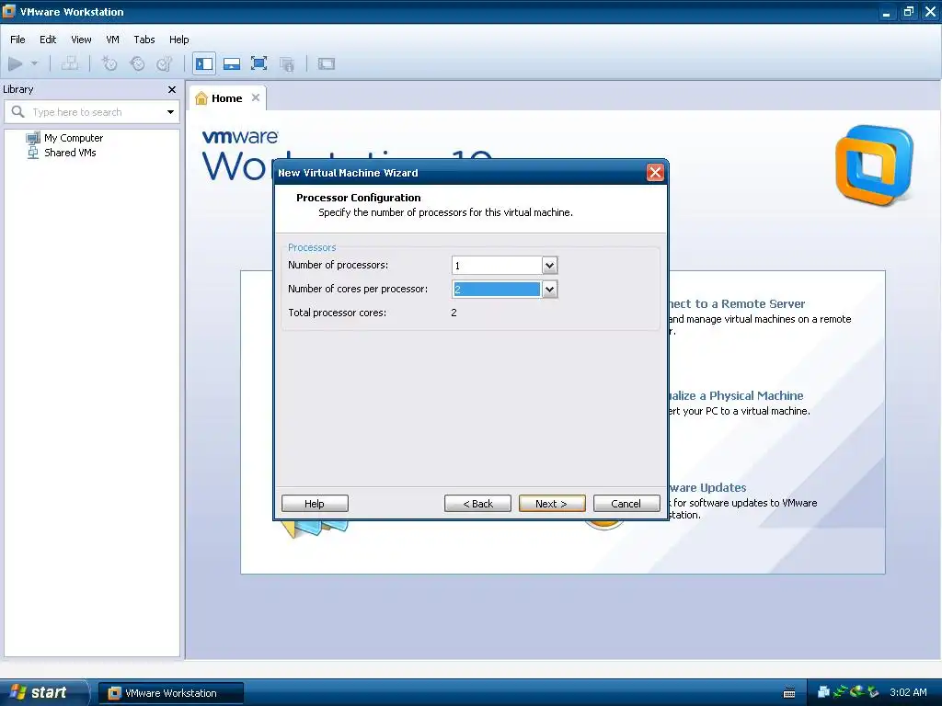This screenshot has height=706, width=942.
Task: Select My Computer in the Library tree
Action: 74,138
